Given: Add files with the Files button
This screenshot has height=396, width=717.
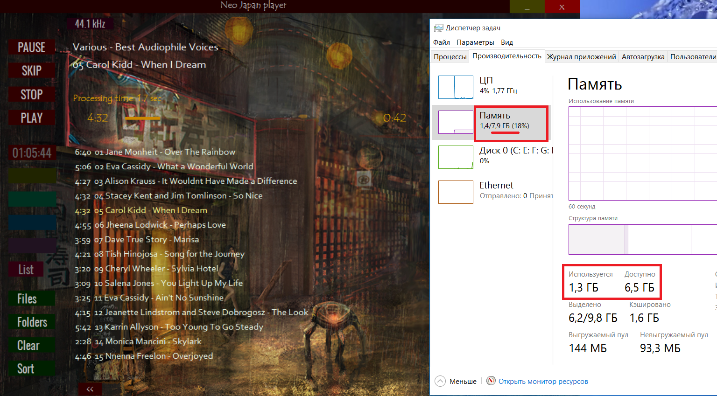Looking at the screenshot, I should pos(32,299).
